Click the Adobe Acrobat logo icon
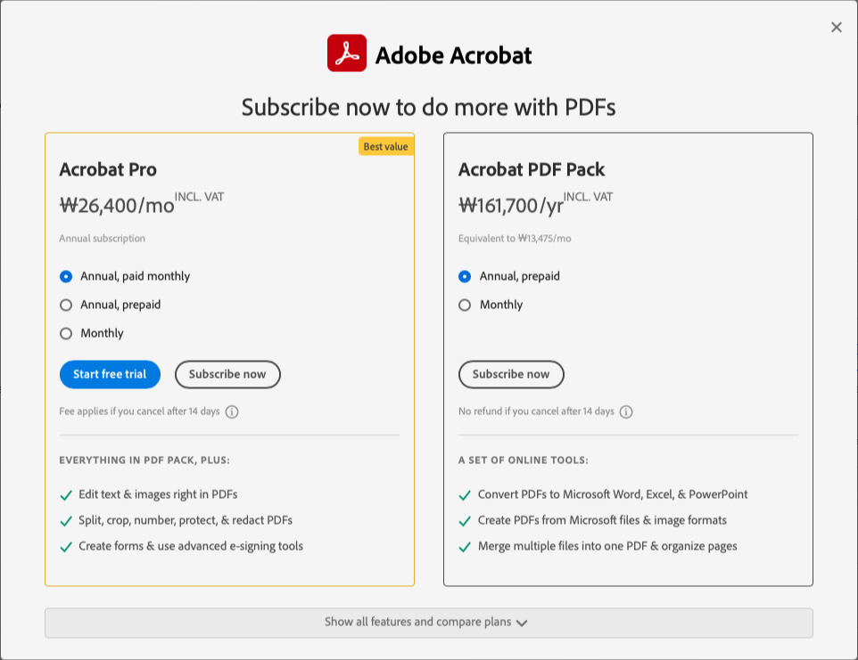The height and width of the screenshot is (660, 858). pyautogui.click(x=347, y=53)
